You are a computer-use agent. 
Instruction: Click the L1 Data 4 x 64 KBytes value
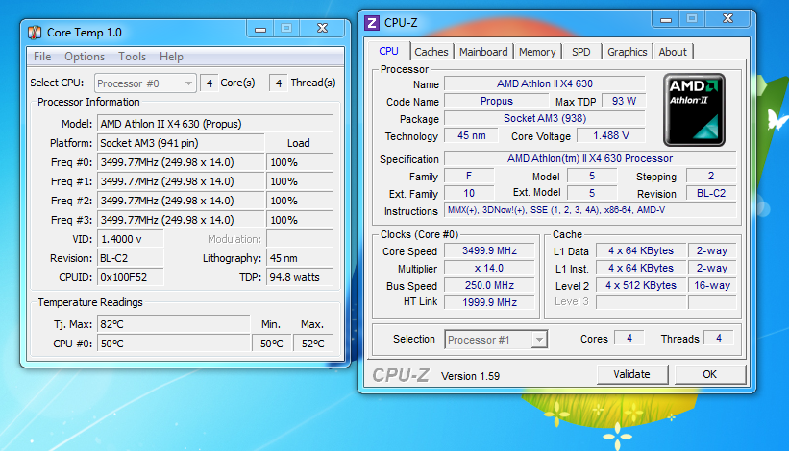coord(641,250)
